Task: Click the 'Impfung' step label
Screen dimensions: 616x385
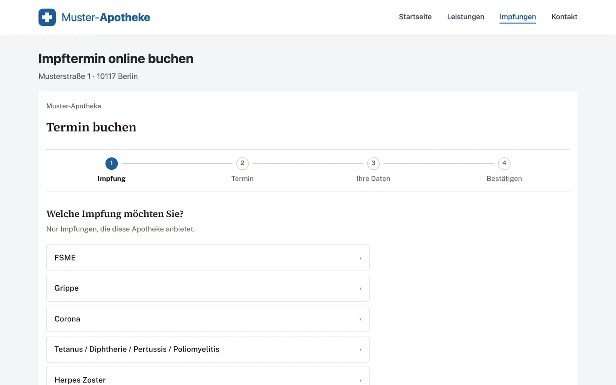Action: point(112,179)
